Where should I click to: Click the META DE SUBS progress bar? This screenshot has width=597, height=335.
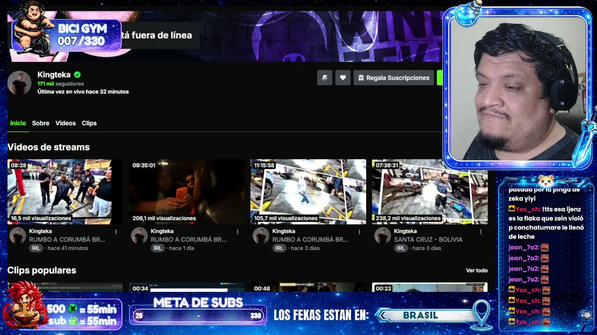pos(198,315)
